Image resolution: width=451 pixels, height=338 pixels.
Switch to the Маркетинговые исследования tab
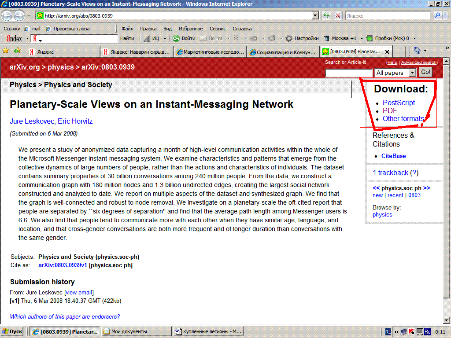(x=210, y=52)
